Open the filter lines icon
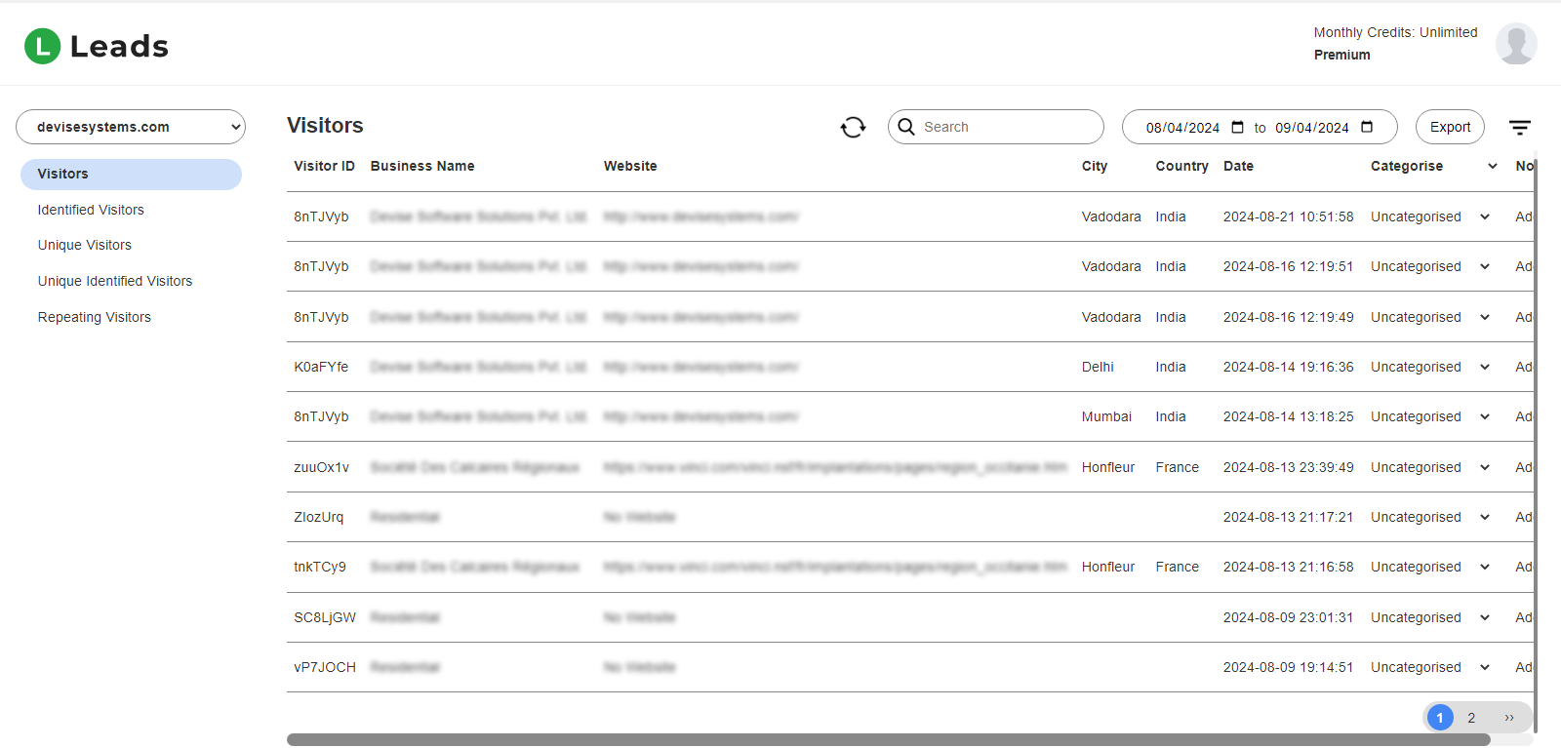 coord(1519,128)
